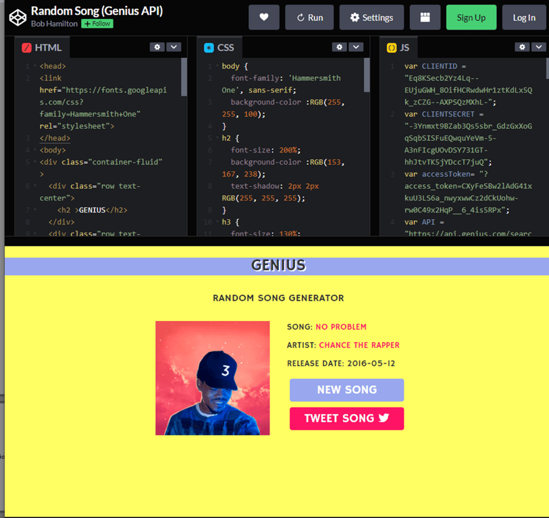The width and height of the screenshot is (549, 518).
Task: Expand the HTML editor dropdown arrow
Action: pyautogui.click(x=174, y=47)
